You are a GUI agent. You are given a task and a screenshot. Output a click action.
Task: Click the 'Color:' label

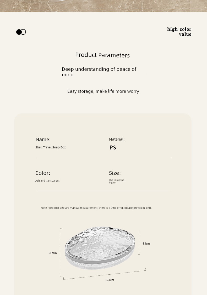point(43,173)
